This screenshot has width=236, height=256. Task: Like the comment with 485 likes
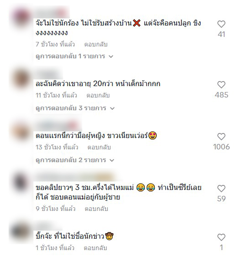tap(221, 85)
